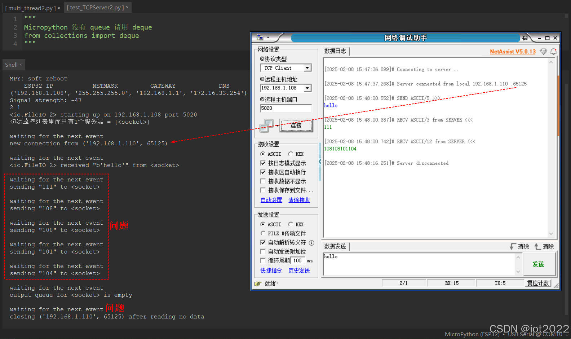Close the test_TCPServer2.py editor tab
Viewport: 571px width, 339px height.
[x=127, y=7]
